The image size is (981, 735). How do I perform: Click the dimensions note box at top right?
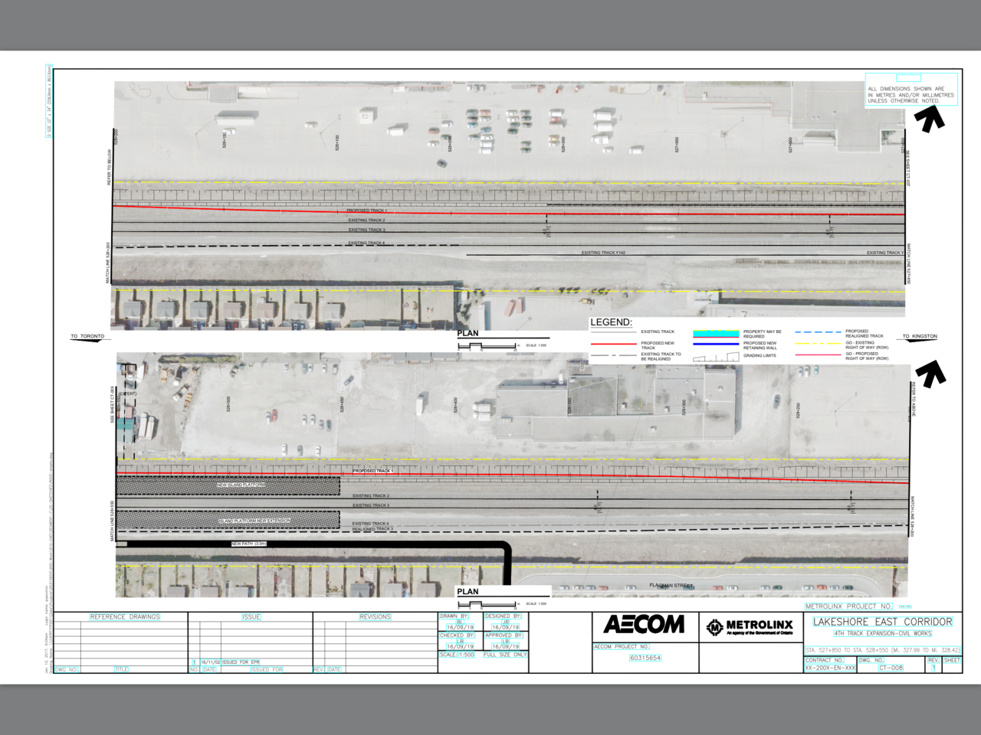pyautogui.click(x=910, y=93)
